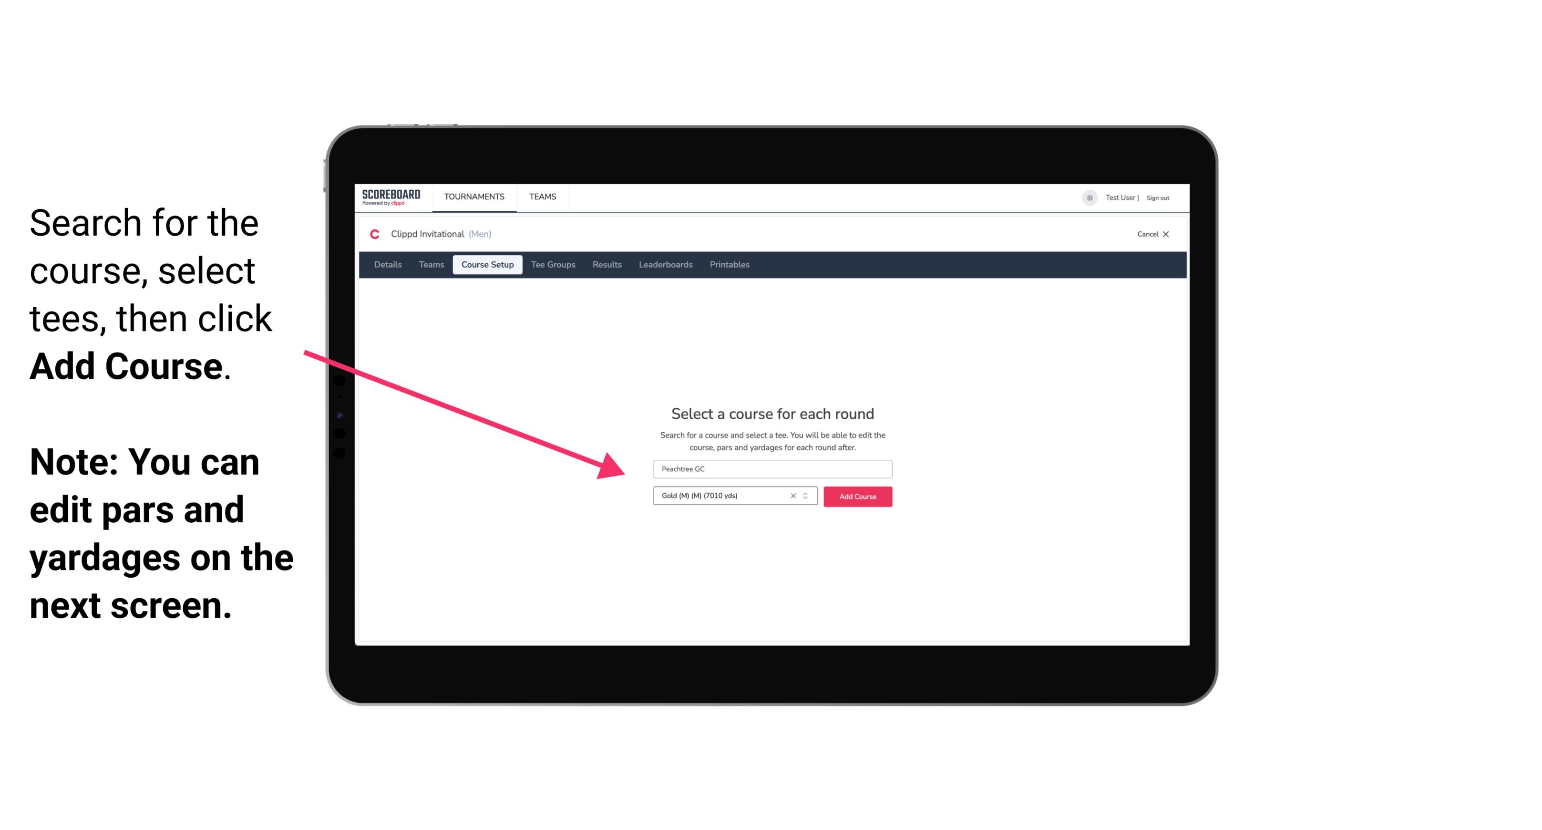1542x830 pixels.
Task: Click the Peachtree GC search input field
Action: pyautogui.click(x=772, y=467)
